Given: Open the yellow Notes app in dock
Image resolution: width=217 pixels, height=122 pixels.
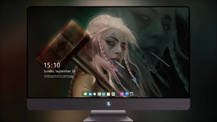Looking at the screenshot, I should coord(108,94).
